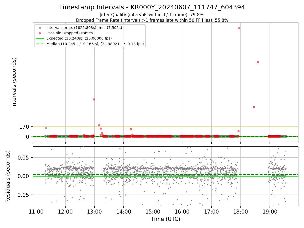Image resolution: width=304 pixels, height=228 pixels.
Task: Click the 'Possible Dropped Frames' legend entry
Action: 69,33
